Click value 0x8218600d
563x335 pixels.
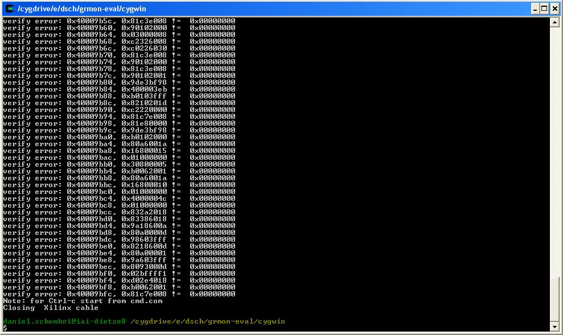tap(145, 246)
